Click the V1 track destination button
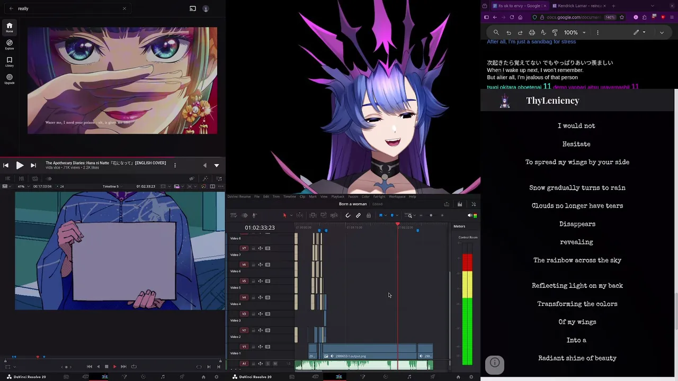Image resolution: width=678 pixels, height=381 pixels. [244, 347]
